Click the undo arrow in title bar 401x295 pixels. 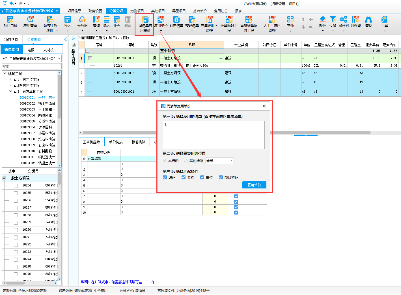pyautogui.click(x=12, y=3)
